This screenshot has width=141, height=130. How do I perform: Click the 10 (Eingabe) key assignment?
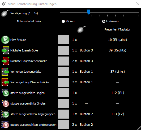pos(118,40)
